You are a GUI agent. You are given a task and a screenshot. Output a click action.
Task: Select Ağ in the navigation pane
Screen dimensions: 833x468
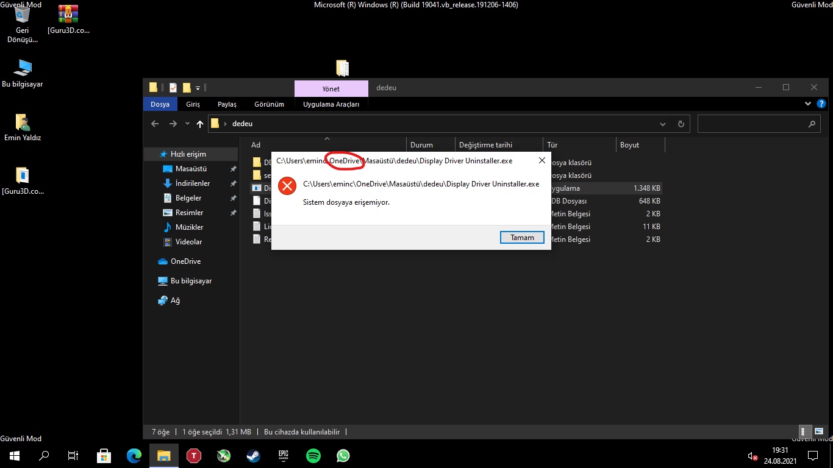pyautogui.click(x=175, y=300)
